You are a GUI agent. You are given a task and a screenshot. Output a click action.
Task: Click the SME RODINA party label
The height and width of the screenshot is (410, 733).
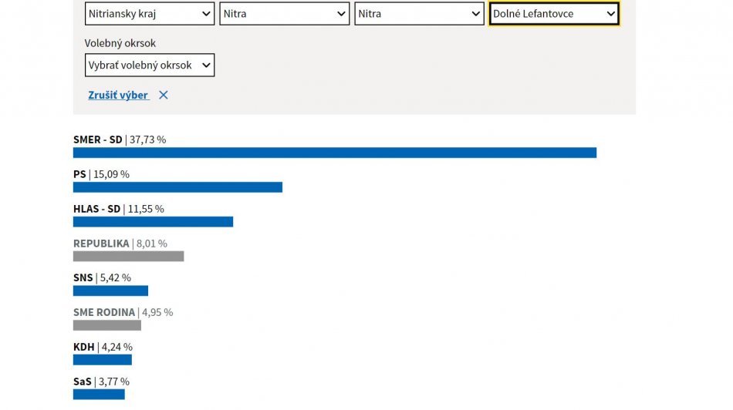tap(104, 312)
